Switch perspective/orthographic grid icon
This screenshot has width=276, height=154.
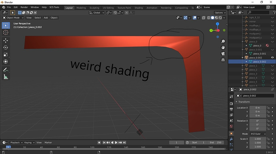click(223, 60)
